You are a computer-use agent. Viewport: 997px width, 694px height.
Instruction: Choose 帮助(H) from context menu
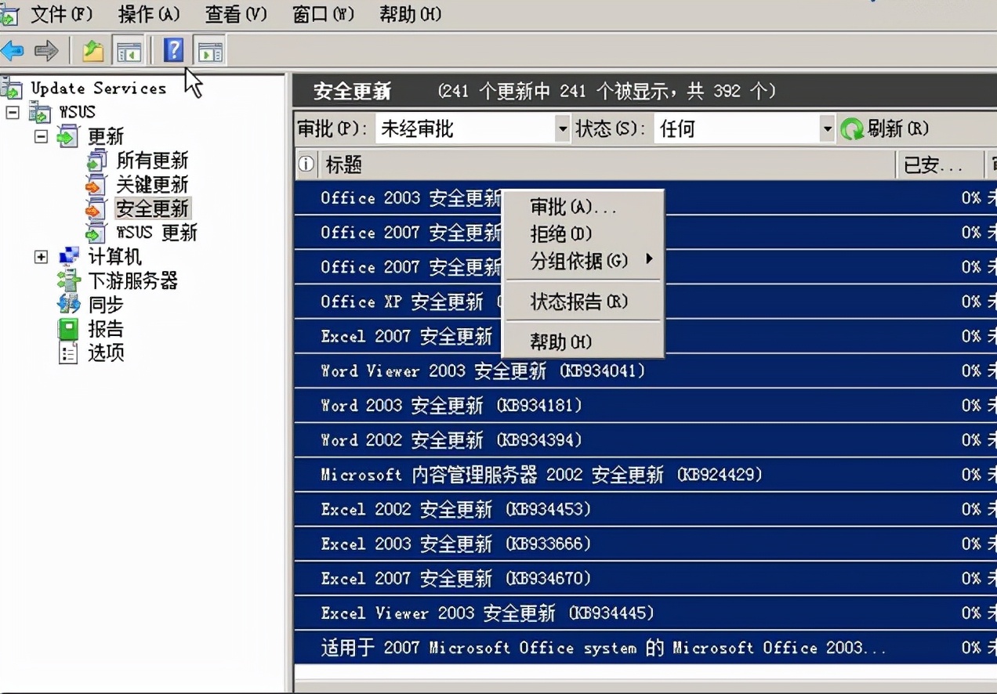pyautogui.click(x=582, y=342)
